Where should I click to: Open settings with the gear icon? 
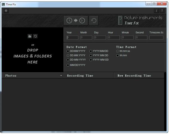(x=6, y=11)
